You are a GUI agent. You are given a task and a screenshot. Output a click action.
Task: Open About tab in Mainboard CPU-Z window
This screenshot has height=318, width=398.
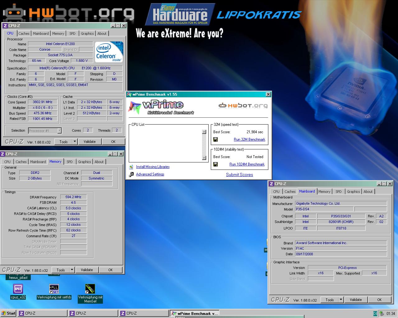point(368,192)
